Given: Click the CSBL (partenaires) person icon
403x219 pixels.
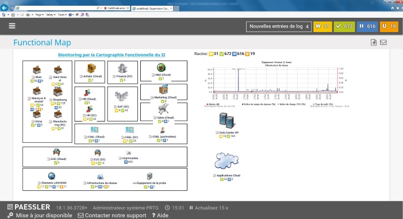Looking at the screenshot, I should [163, 130].
